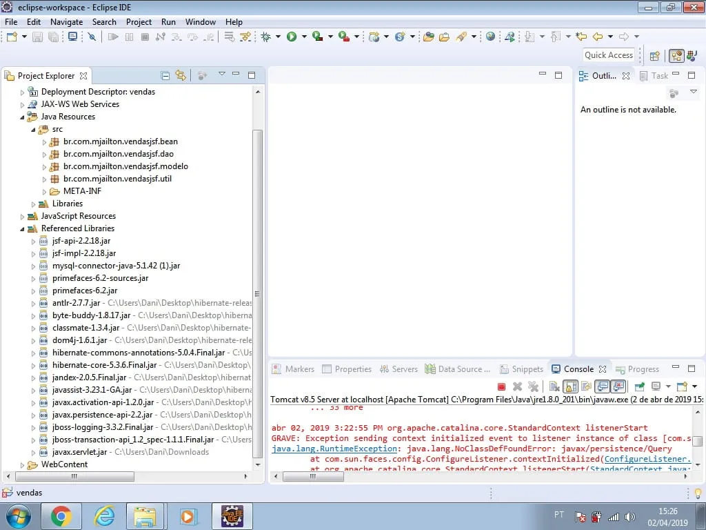Open Google Chrome from the taskbar
The height and width of the screenshot is (530, 706).
click(x=61, y=516)
